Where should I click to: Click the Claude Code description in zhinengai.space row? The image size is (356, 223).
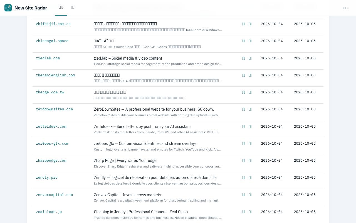(x=147, y=47)
